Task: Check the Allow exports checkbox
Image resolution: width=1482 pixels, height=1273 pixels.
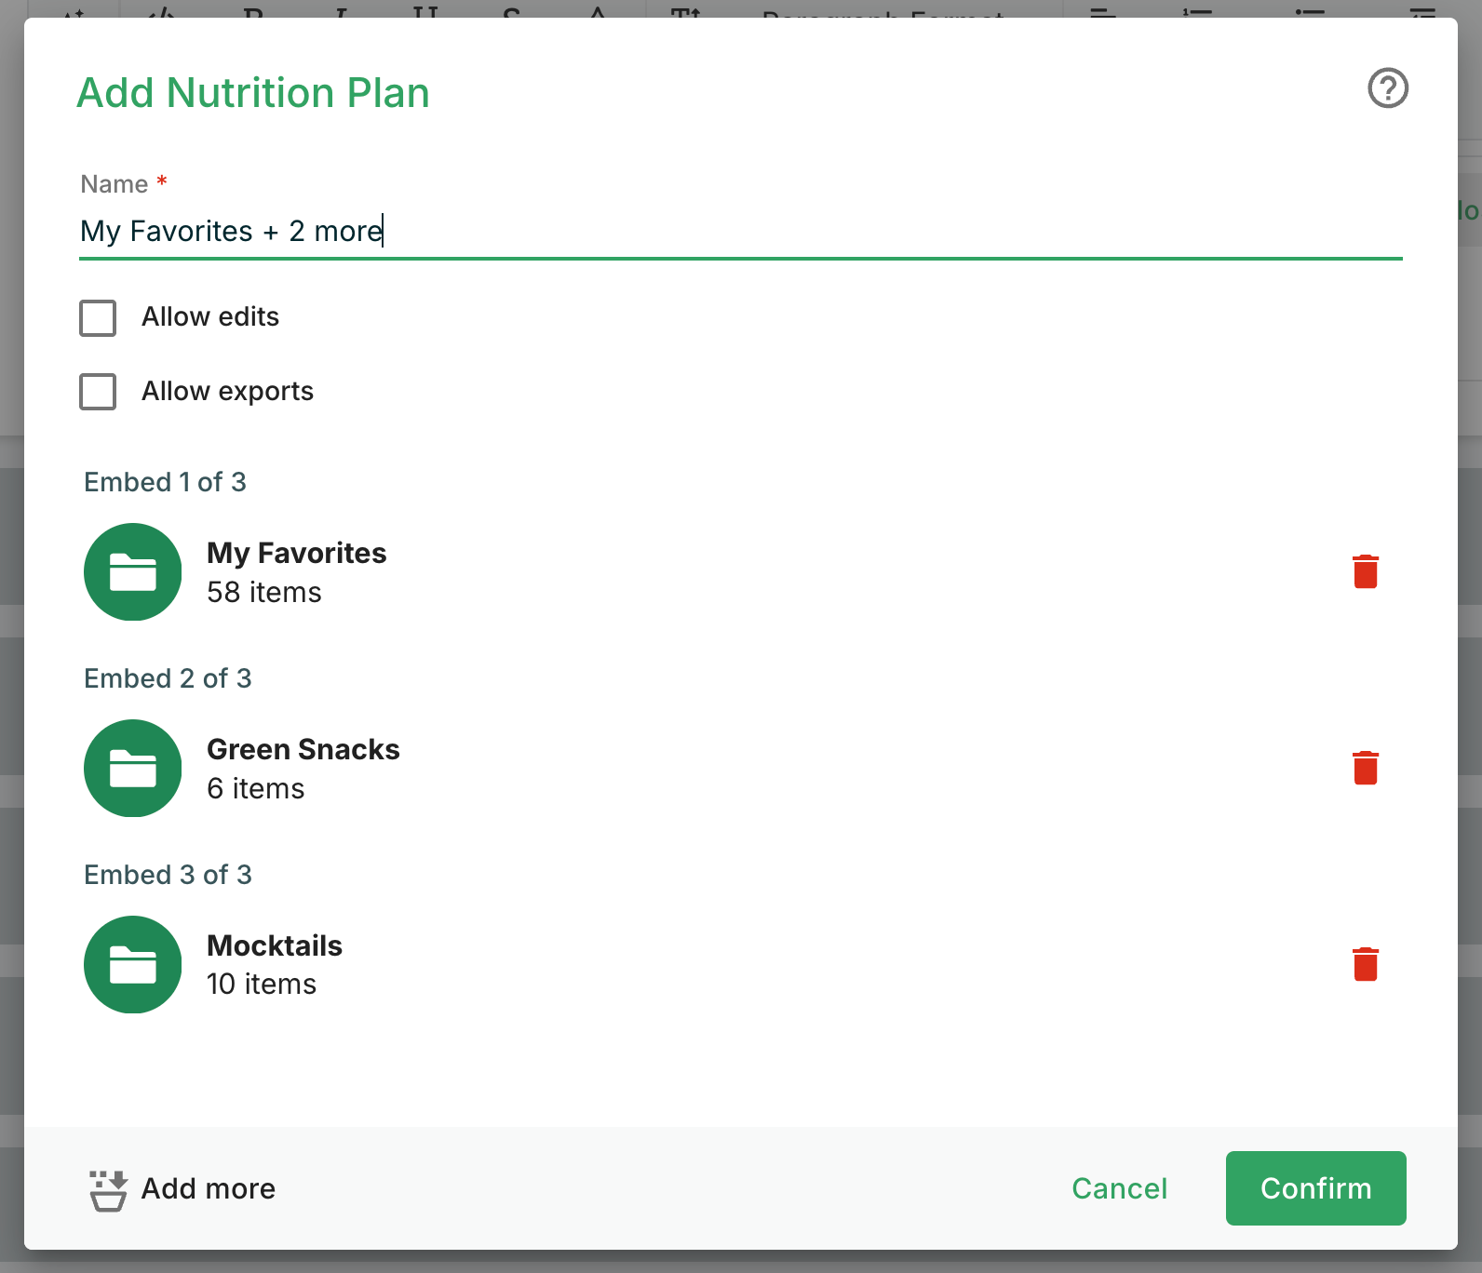Action: (x=98, y=392)
